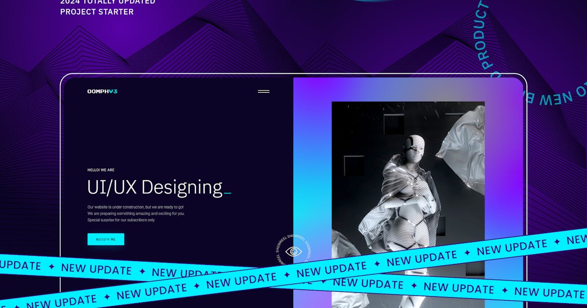Viewport: 587px width, 308px height.
Task: Click 'We are preparing something amazing' line
Action: pos(136,214)
